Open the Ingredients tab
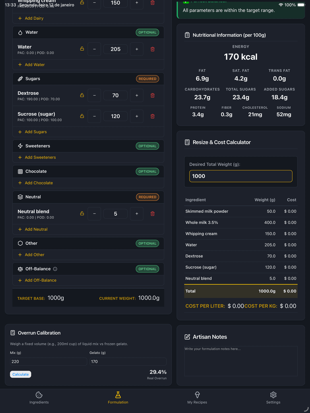Screen dimensions: 310x413 point(39,398)
